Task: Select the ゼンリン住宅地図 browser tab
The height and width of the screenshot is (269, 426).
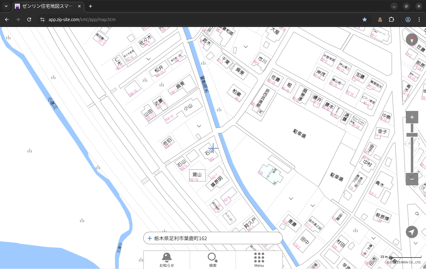Action: 48,6
